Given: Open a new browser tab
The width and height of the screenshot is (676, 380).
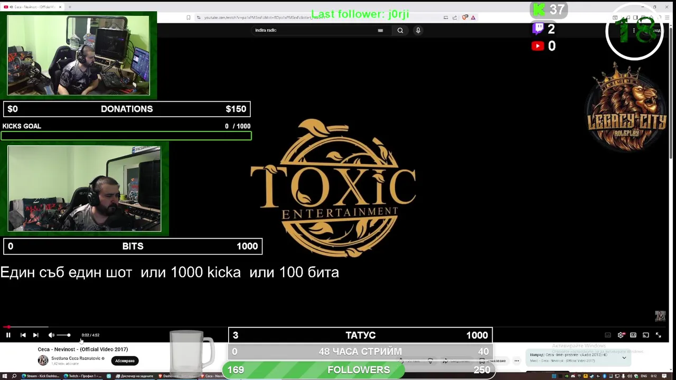Looking at the screenshot, I should [x=70, y=7].
